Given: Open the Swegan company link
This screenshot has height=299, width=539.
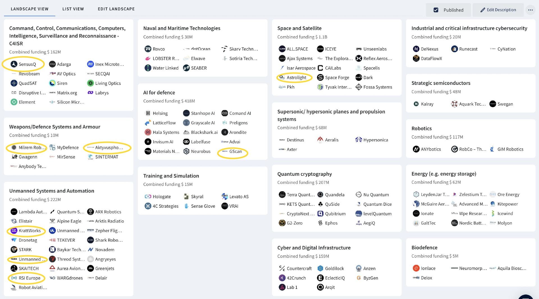Looking at the screenshot, I should tap(505, 104).
